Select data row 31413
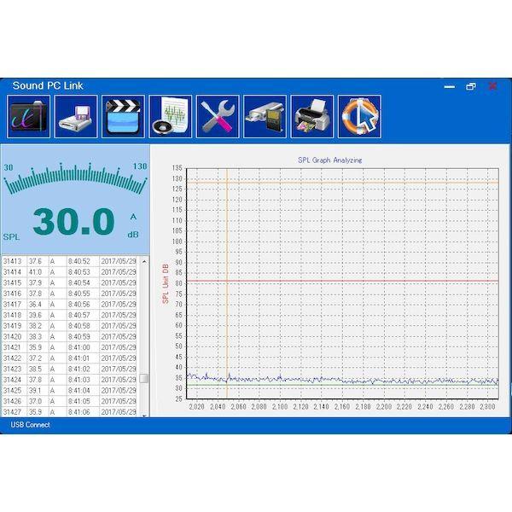The width and height of the screenshot is (512, 512). tap(13, 261)
